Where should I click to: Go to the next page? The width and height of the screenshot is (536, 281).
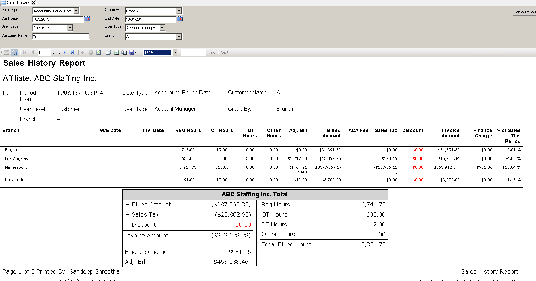point(65,52)
